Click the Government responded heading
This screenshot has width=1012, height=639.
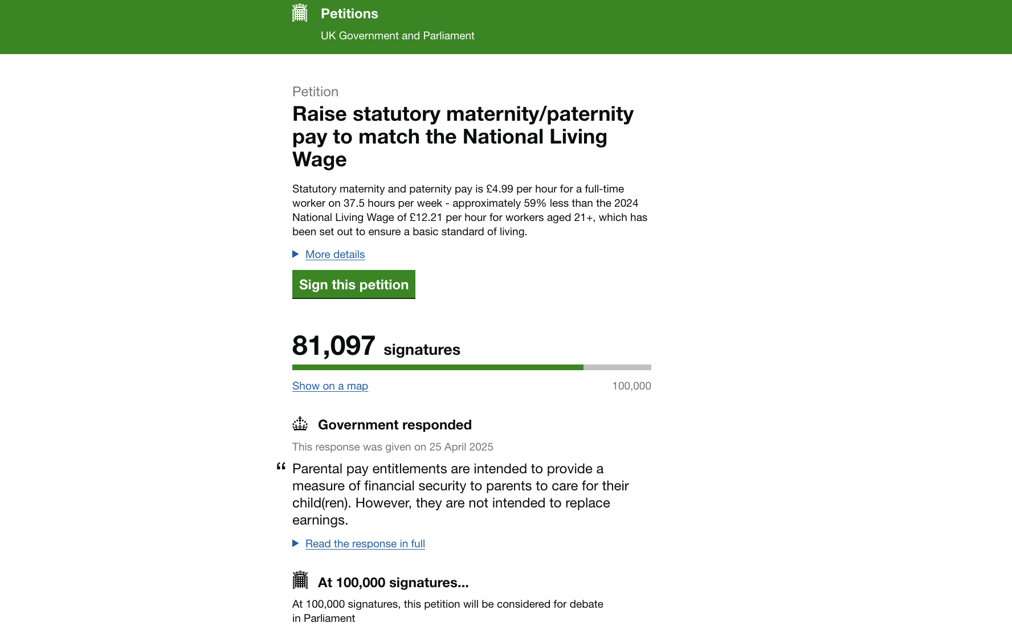pos(395,425)
